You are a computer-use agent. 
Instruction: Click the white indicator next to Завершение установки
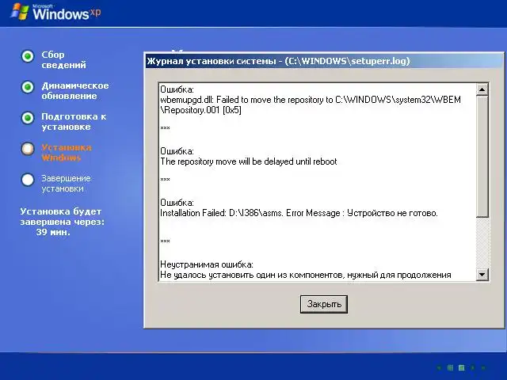28,180
